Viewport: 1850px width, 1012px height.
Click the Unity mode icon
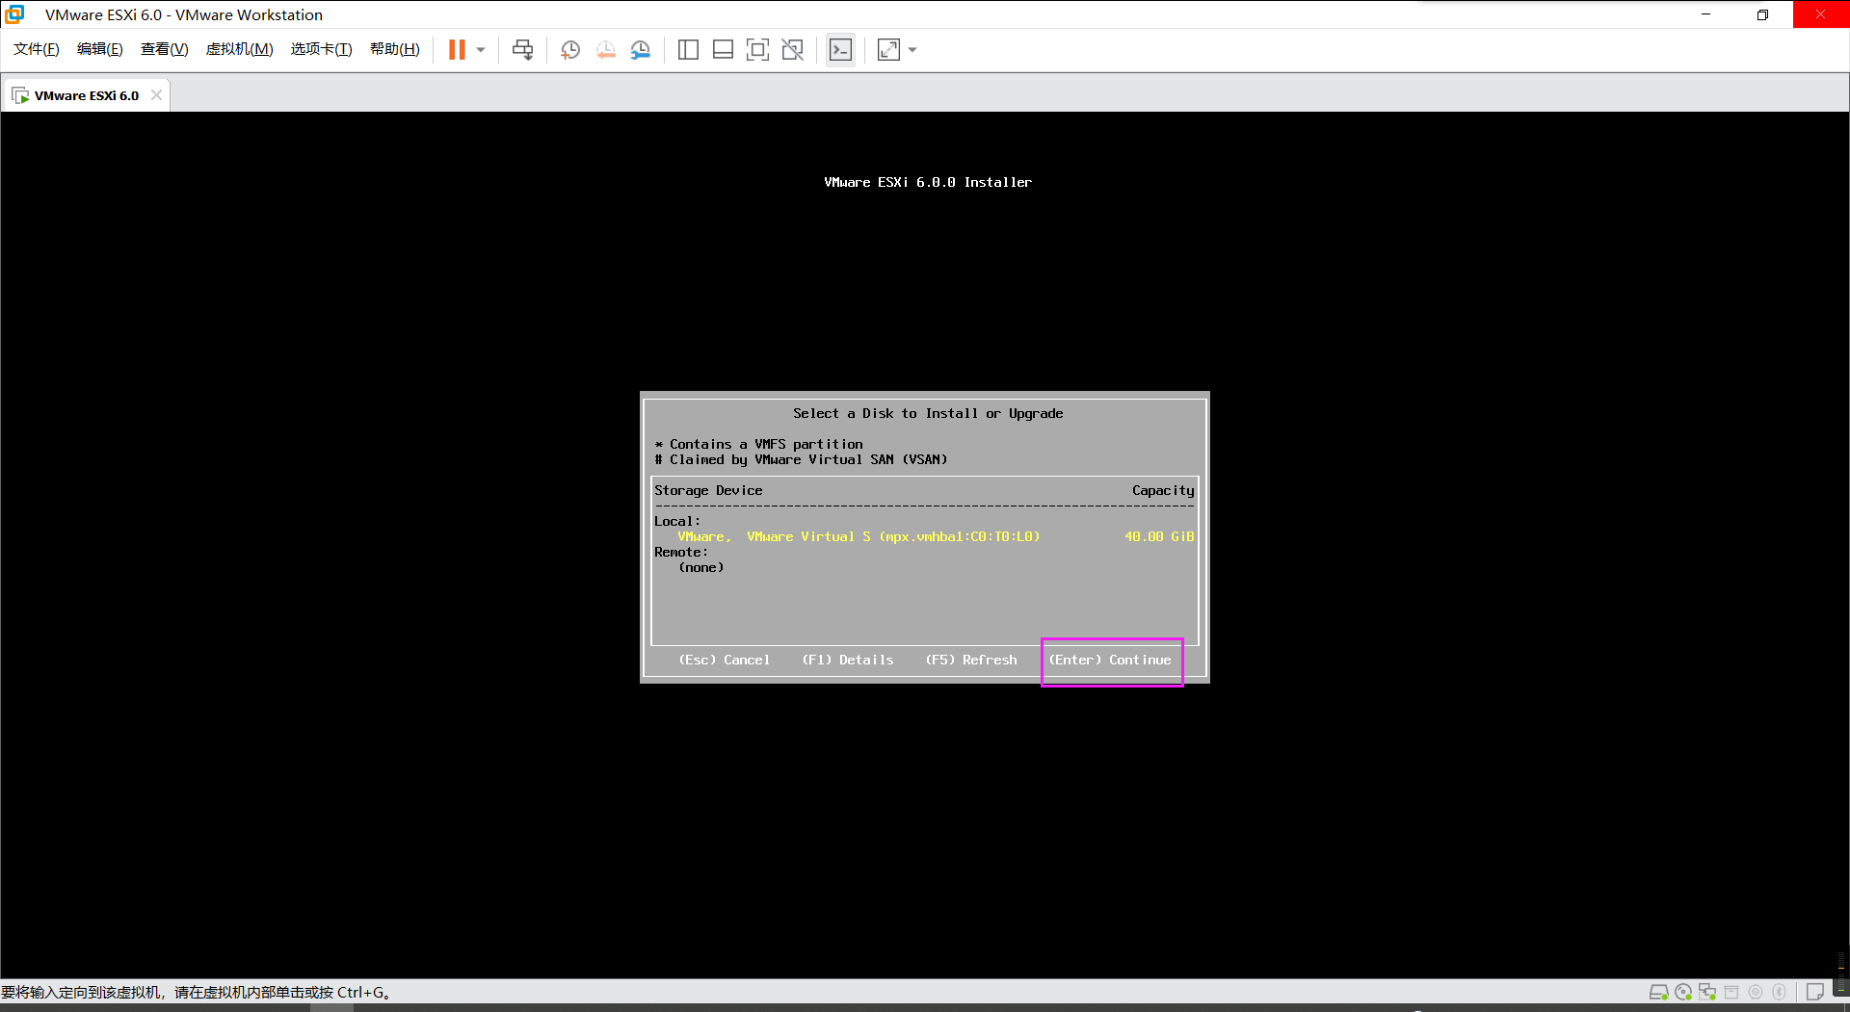pos(793,50)
